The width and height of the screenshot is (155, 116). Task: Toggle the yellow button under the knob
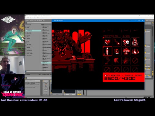pos(79,94)
